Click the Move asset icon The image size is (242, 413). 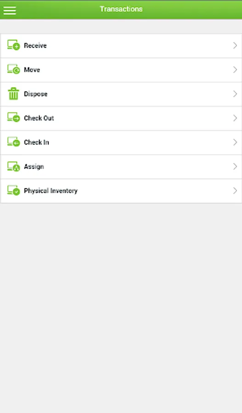click(x=13, y=69)
